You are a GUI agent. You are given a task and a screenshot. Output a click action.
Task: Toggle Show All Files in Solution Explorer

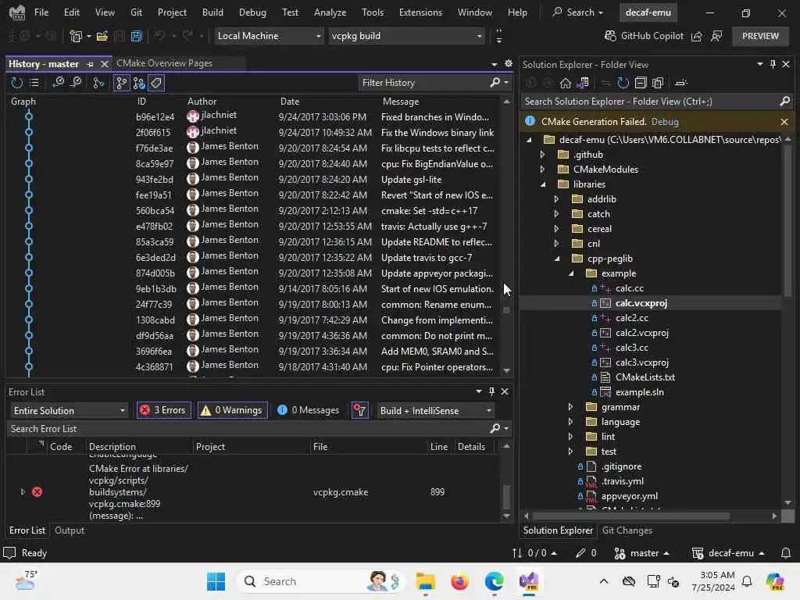[x=658, y=83]
